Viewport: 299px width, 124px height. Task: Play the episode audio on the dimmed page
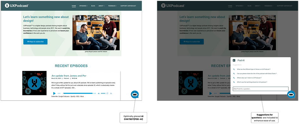pos(211,93)
